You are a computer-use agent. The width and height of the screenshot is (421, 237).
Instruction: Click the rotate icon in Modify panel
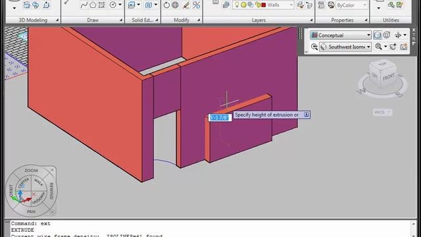pyautogui.click(x=166, y=5)
